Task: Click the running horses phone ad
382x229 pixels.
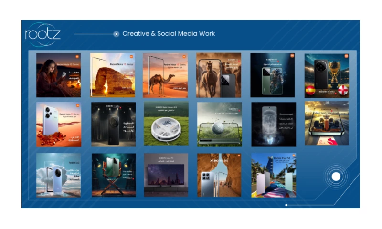Action: tap(218, 75)
